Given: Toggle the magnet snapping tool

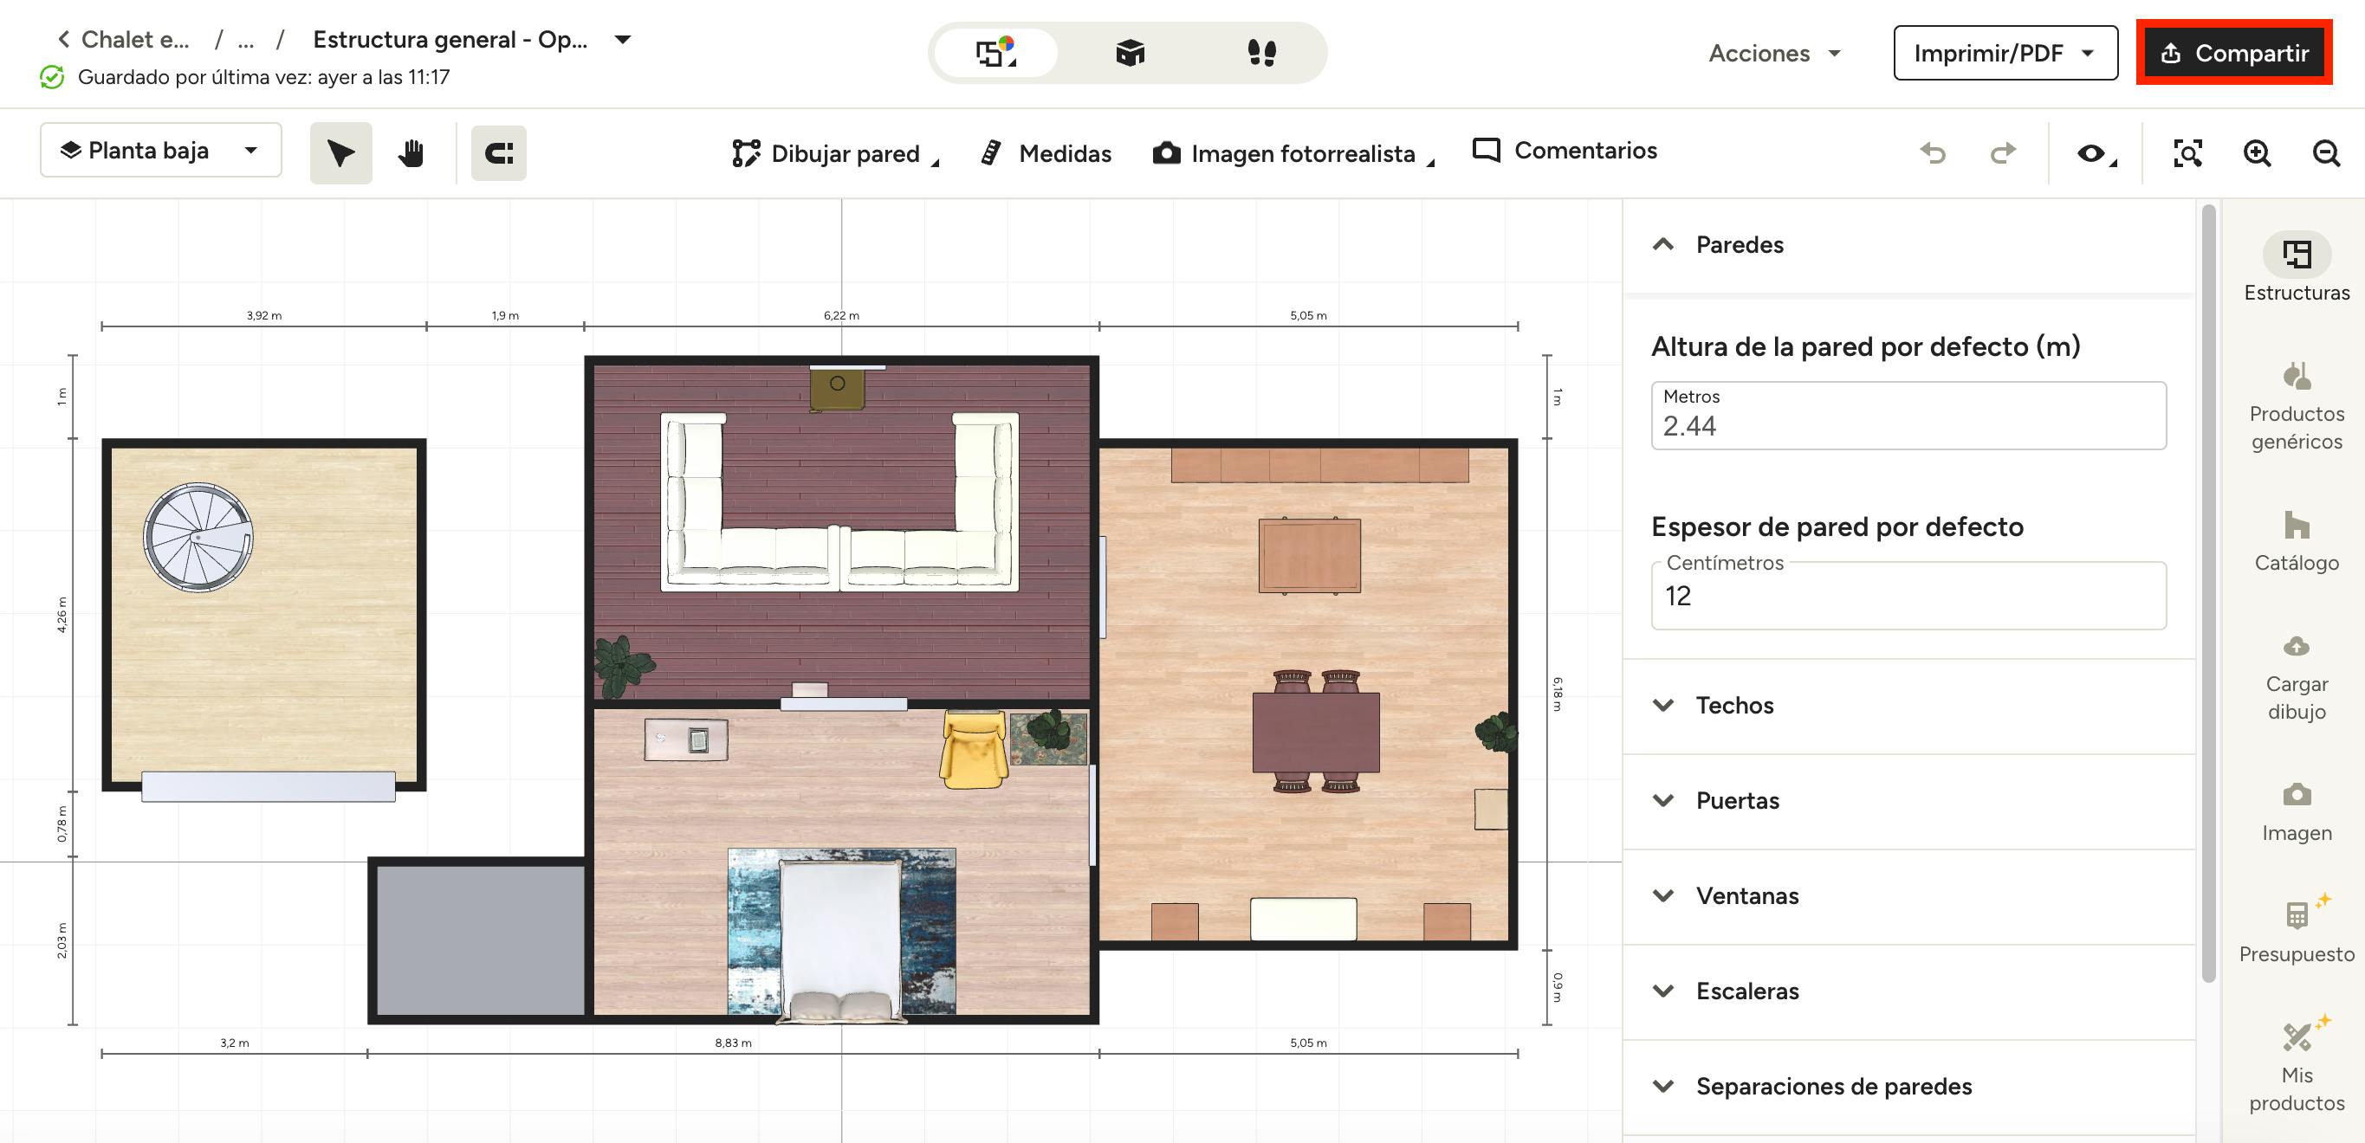Looking at the screenshot, I should tap(498, 153).
